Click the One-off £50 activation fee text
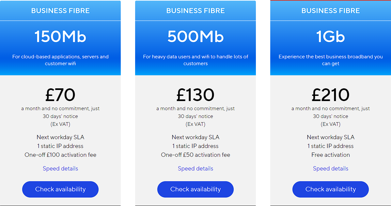The image size is (391, 206). pos(195,155)
